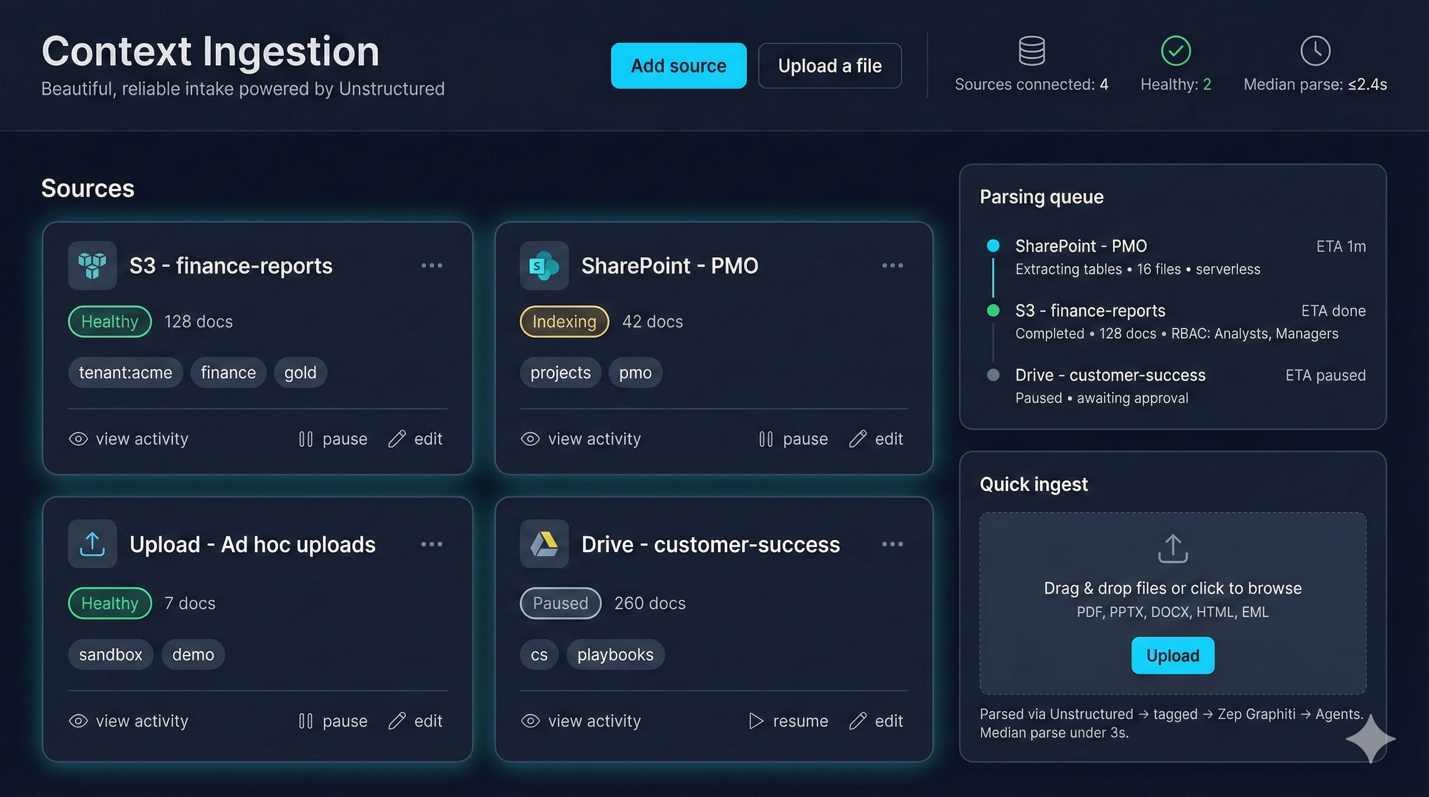Open view activity via the eye icon on S3 card
Screen dimensions: 1429x797
click(78, 438)
